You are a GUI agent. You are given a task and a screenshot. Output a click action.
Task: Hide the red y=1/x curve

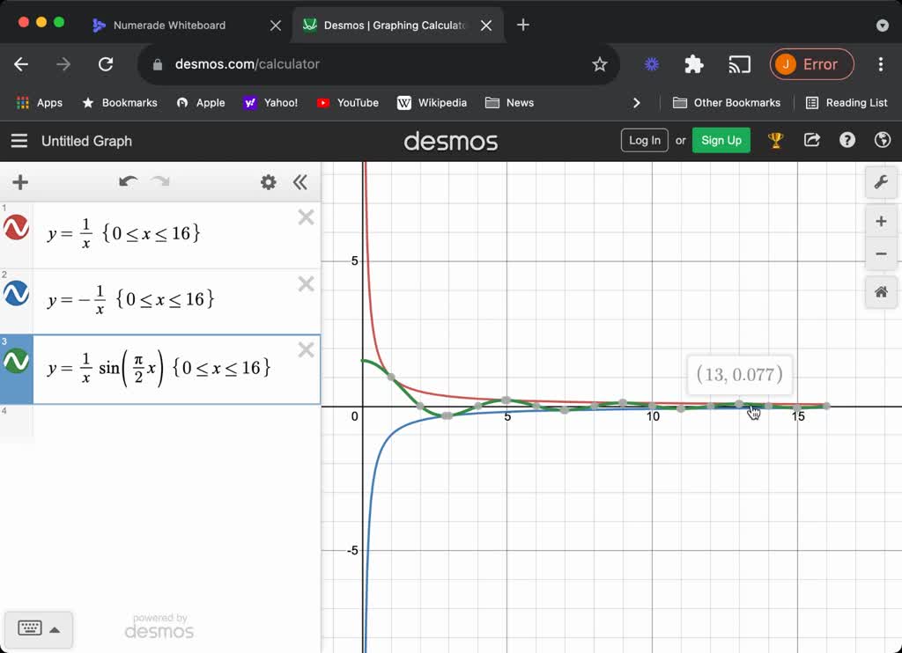click(17, 228)
